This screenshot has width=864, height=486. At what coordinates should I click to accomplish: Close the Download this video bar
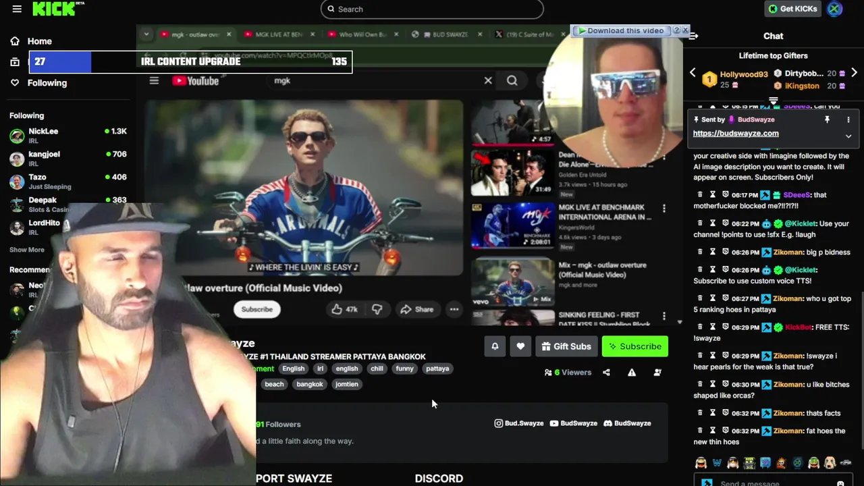point(685,30)
